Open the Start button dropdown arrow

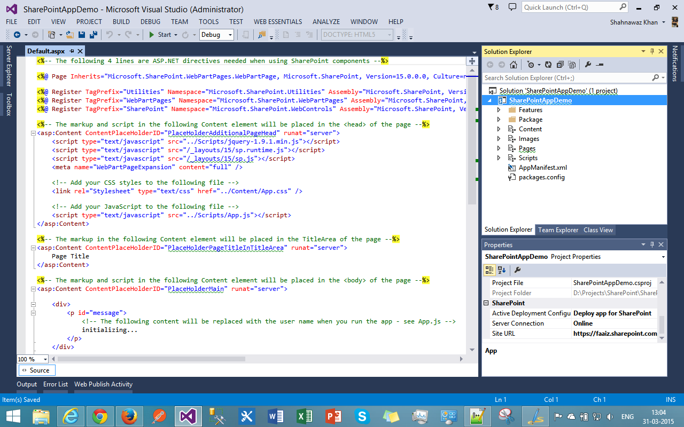pos(176,35)
